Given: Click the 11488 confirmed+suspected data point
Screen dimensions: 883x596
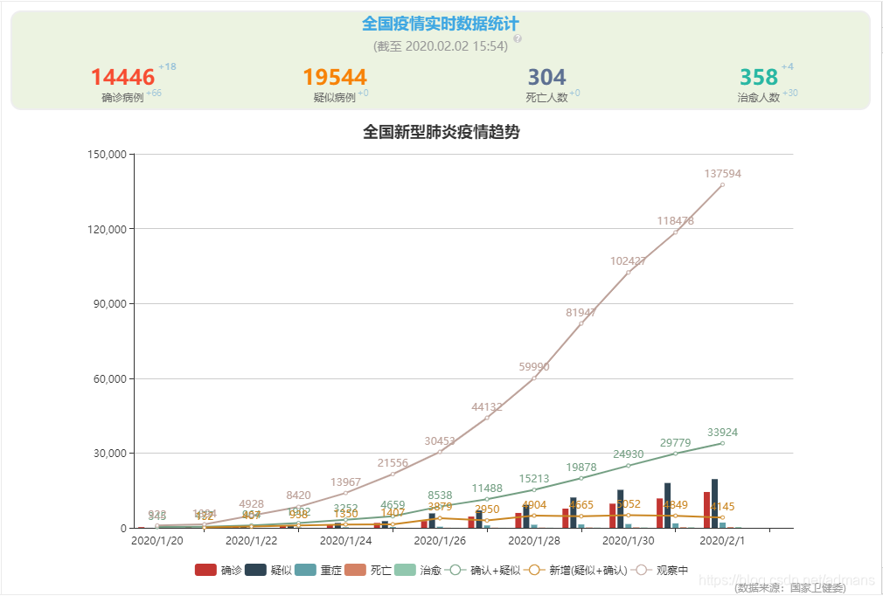Looking at the screenshot, I should pos(487,499).
